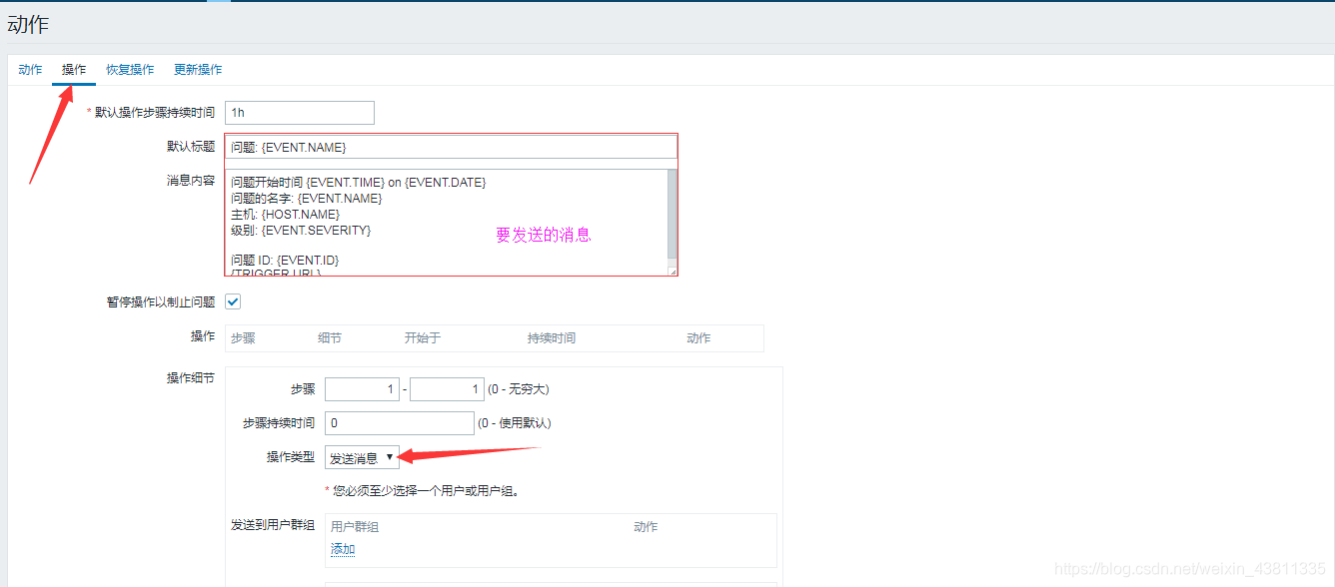
Task: Toggle the 暂停操作以制止问题 checkbox
Action: tap(233, 301)
